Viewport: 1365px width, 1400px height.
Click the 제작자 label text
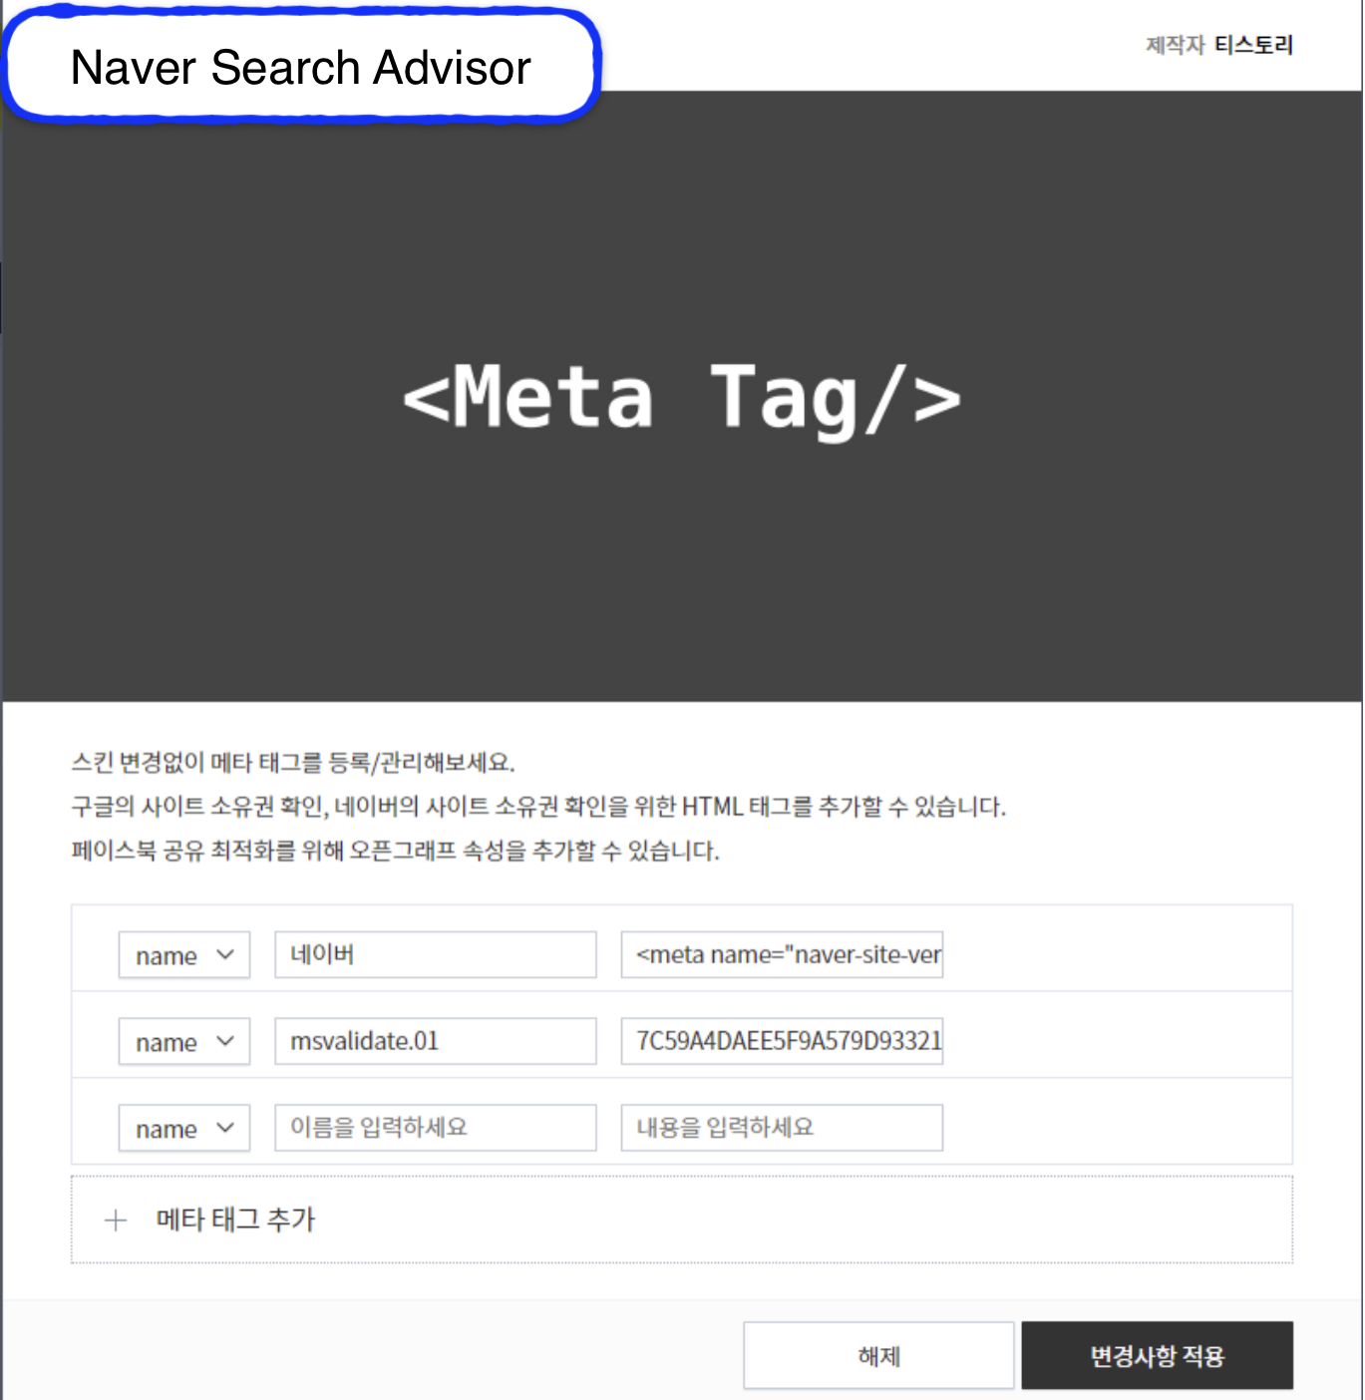coord(1176,45)
